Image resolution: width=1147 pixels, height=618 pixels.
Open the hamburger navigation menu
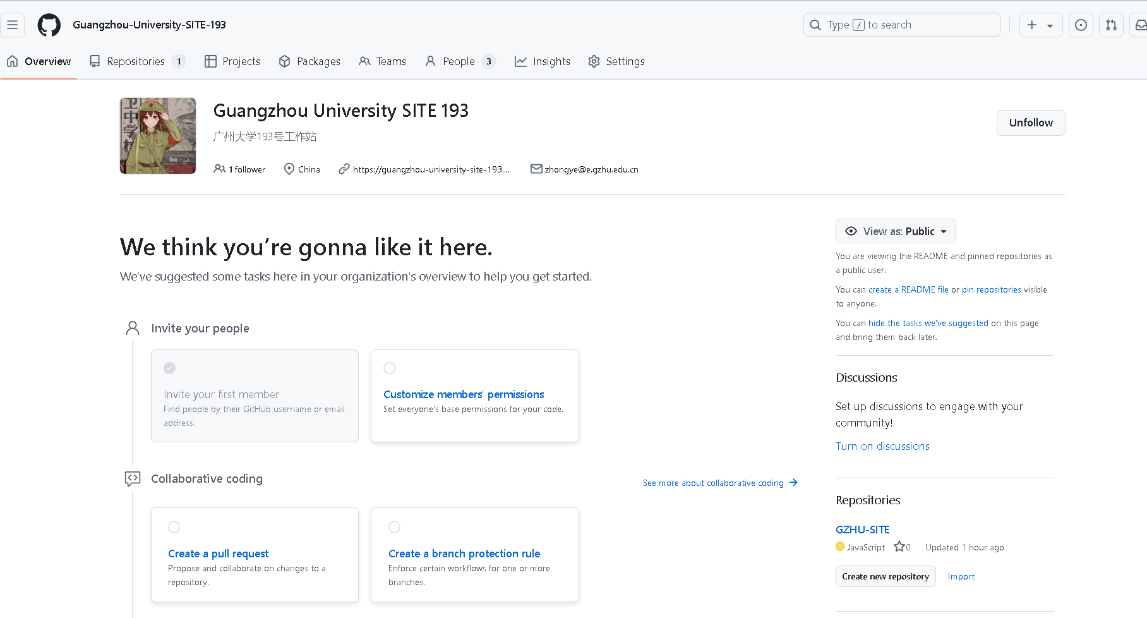[x=13, y=25]
